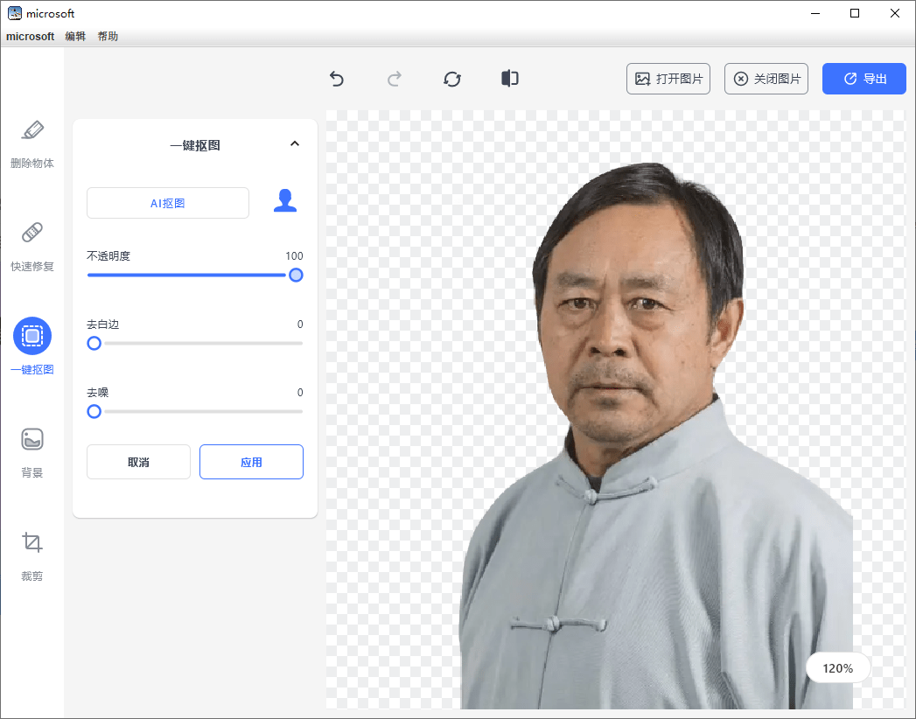This screenshot has width=916, height=719.
Task: Click the 120% zoom indicator
Action: (x=837, y=667)
